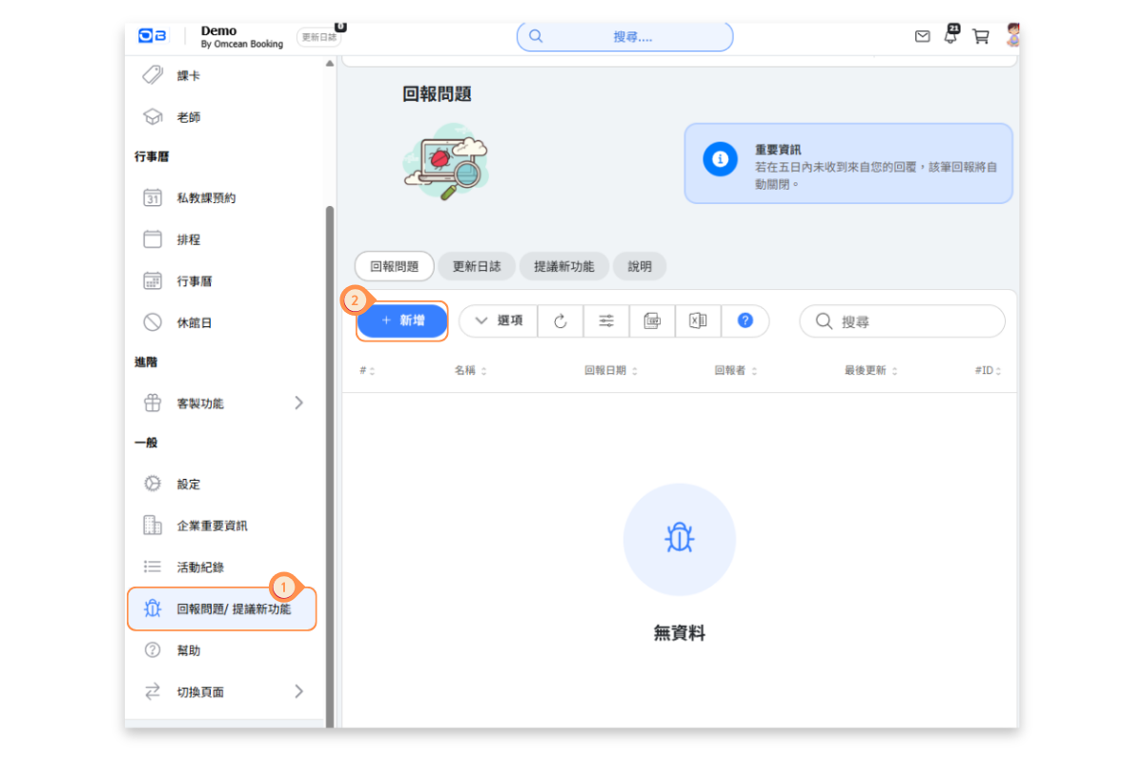
Task: Click the refresh icon in toolbar
Action: [561, 321]
